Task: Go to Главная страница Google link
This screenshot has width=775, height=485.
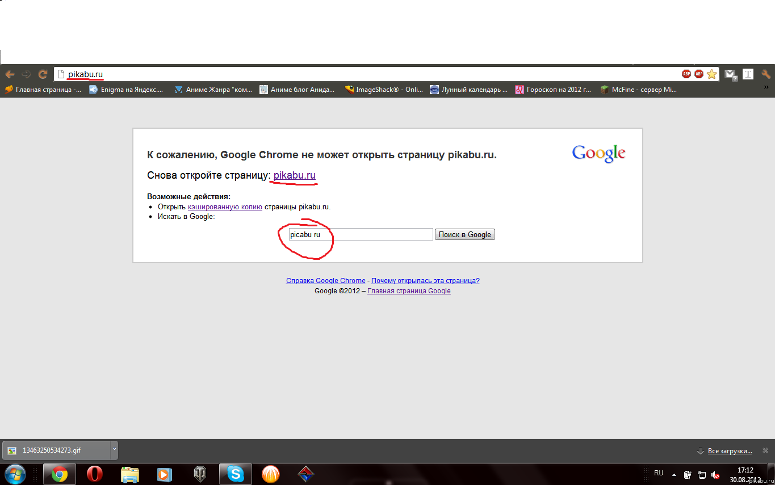Action: click(409, 291)
